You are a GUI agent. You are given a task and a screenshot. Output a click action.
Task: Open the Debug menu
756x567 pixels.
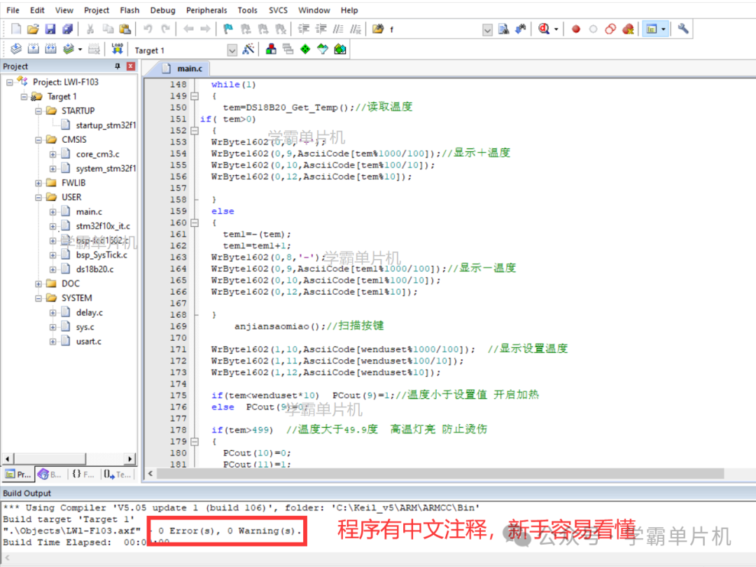[163, 10]
